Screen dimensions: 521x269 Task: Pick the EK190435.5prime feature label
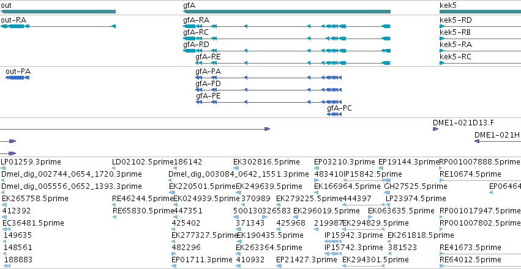coord(270,235)
